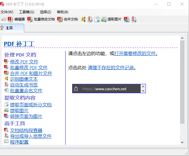Open the 工具箱(G) menu
Viewport: 189px width, 156px height.
[26, 12]
